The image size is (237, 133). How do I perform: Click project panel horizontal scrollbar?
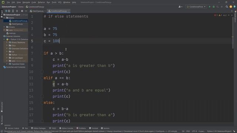point(7,125)
